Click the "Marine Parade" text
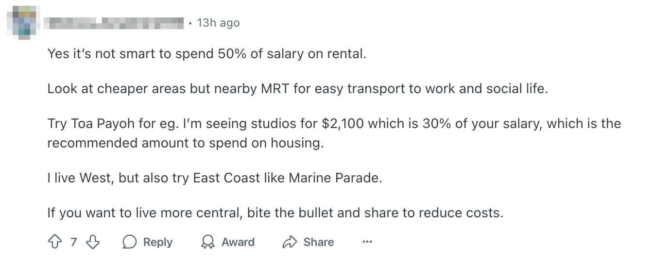 click(x=335, y=178)
